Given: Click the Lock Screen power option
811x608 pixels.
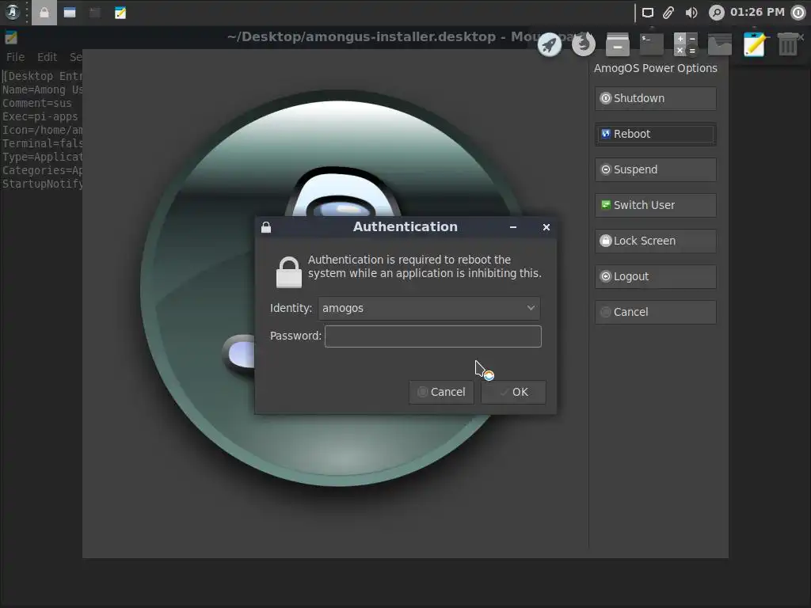Looking at the screenshot, I should tap(655, 241).
